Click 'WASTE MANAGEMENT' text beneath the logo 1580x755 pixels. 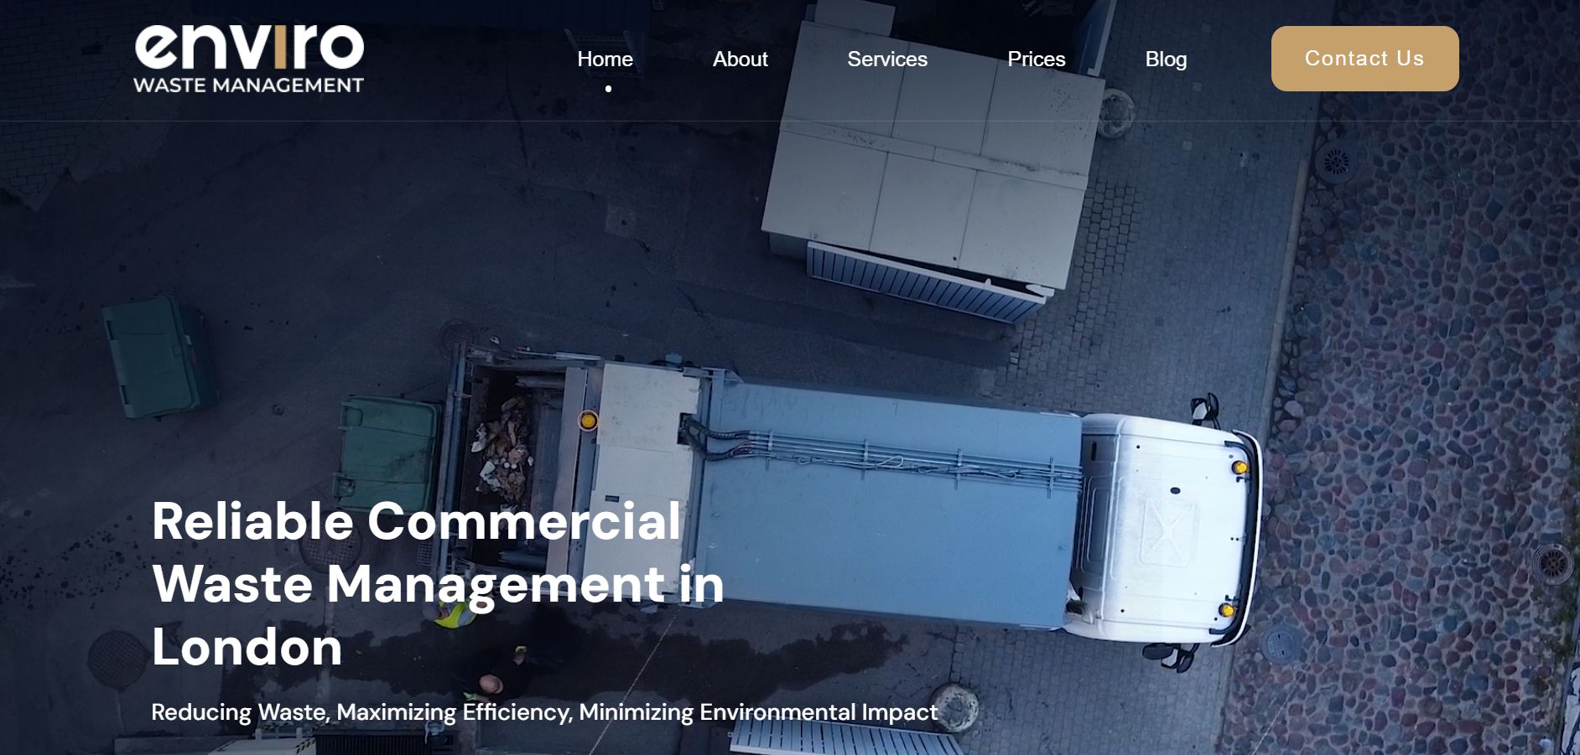click(x=248, y=85)
